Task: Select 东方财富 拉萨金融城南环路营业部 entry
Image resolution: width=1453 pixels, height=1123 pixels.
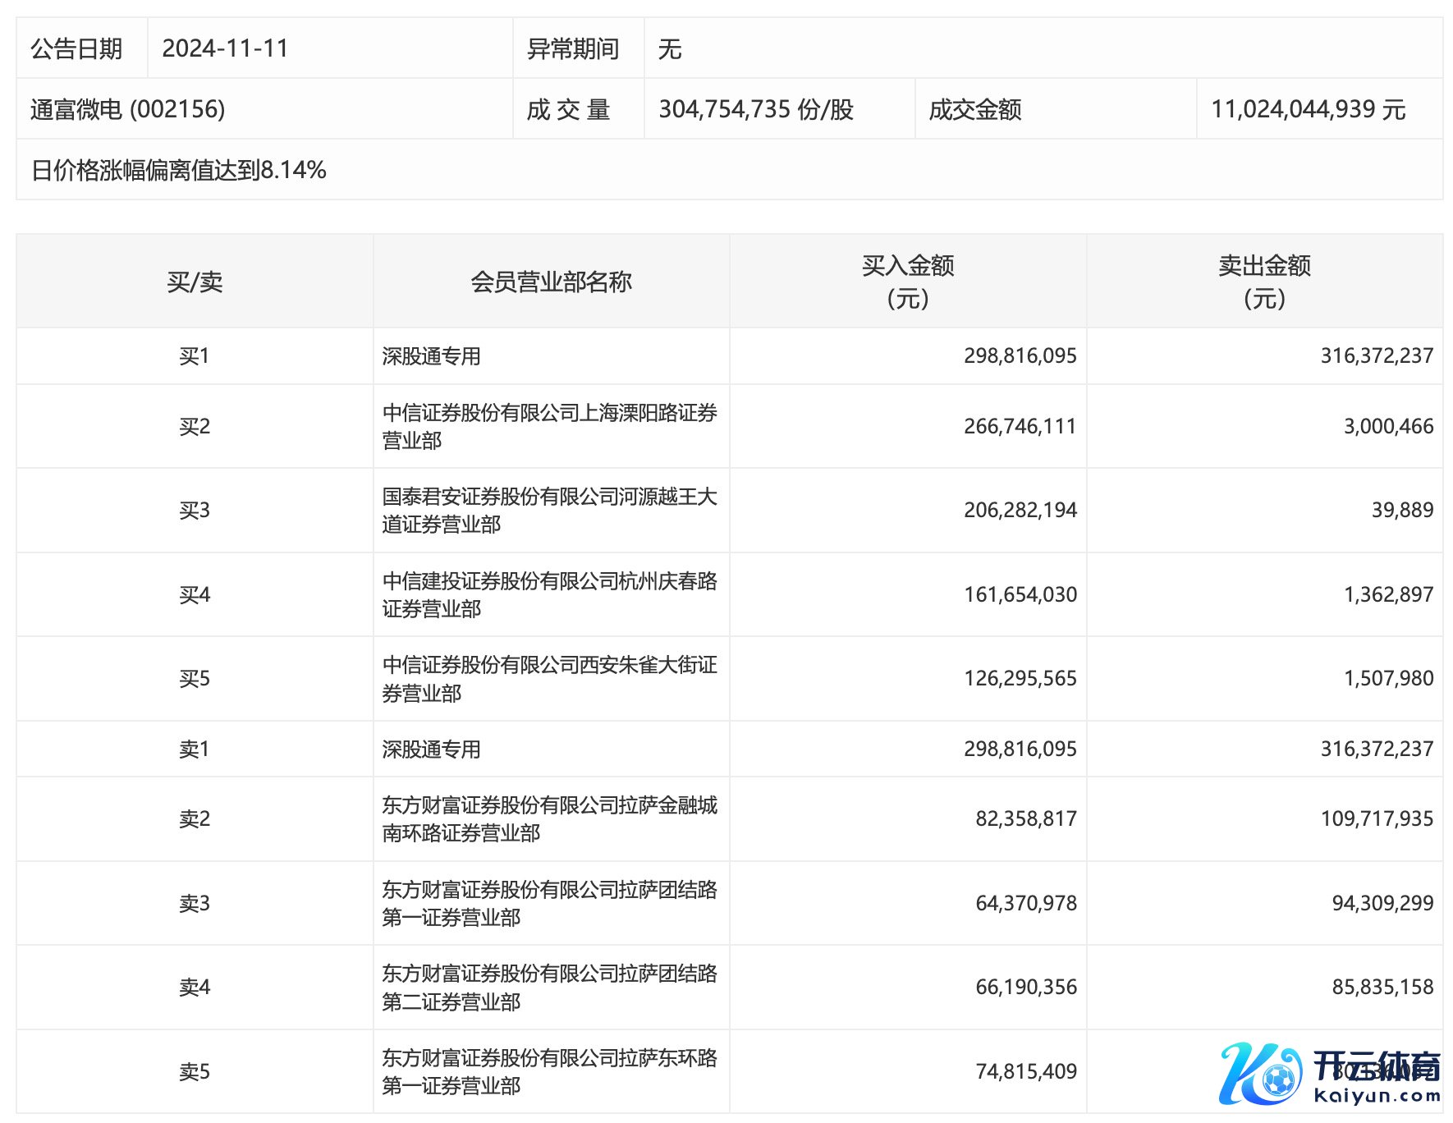Action: (549, 818)
